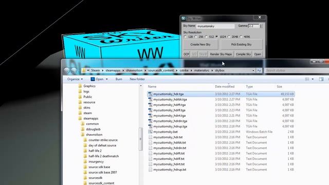
Task: Click the Sky Name input field
Action: 215,26
